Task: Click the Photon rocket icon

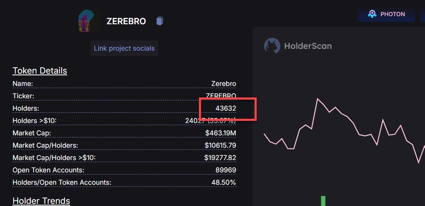Action: click(x=372, y=14)
